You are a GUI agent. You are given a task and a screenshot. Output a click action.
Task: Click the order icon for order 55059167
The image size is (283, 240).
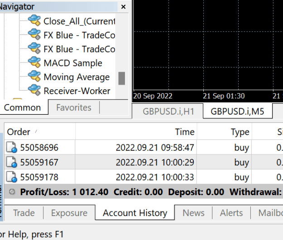12,162
